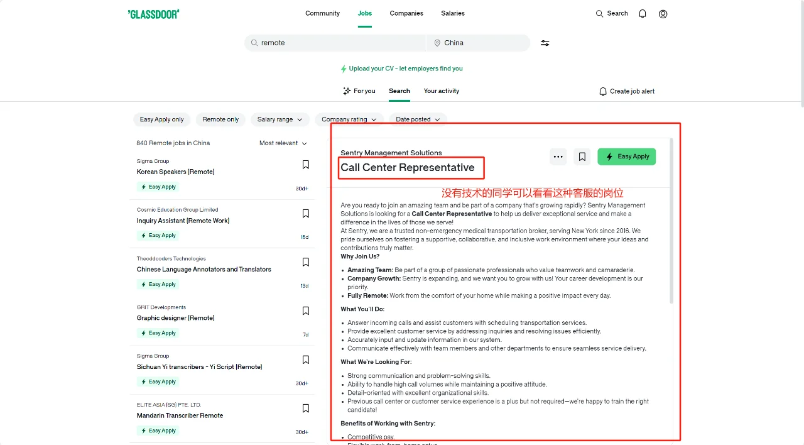
Task: Click the Call Center Representative job title
Action: [408, 167]
